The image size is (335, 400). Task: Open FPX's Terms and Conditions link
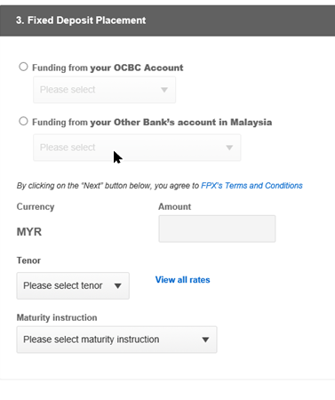click(x=251, y=186)
